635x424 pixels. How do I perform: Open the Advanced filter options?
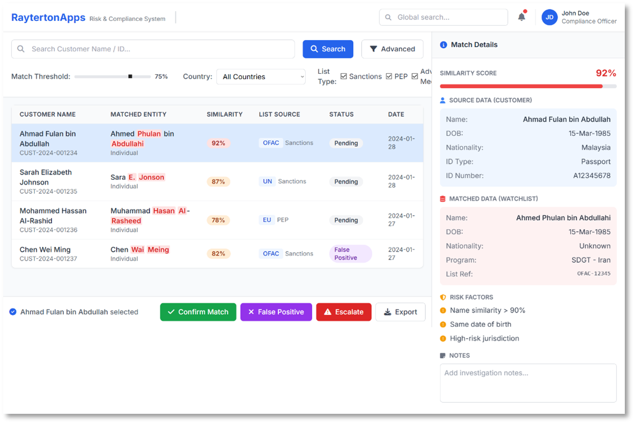click(x=392, y=49)
